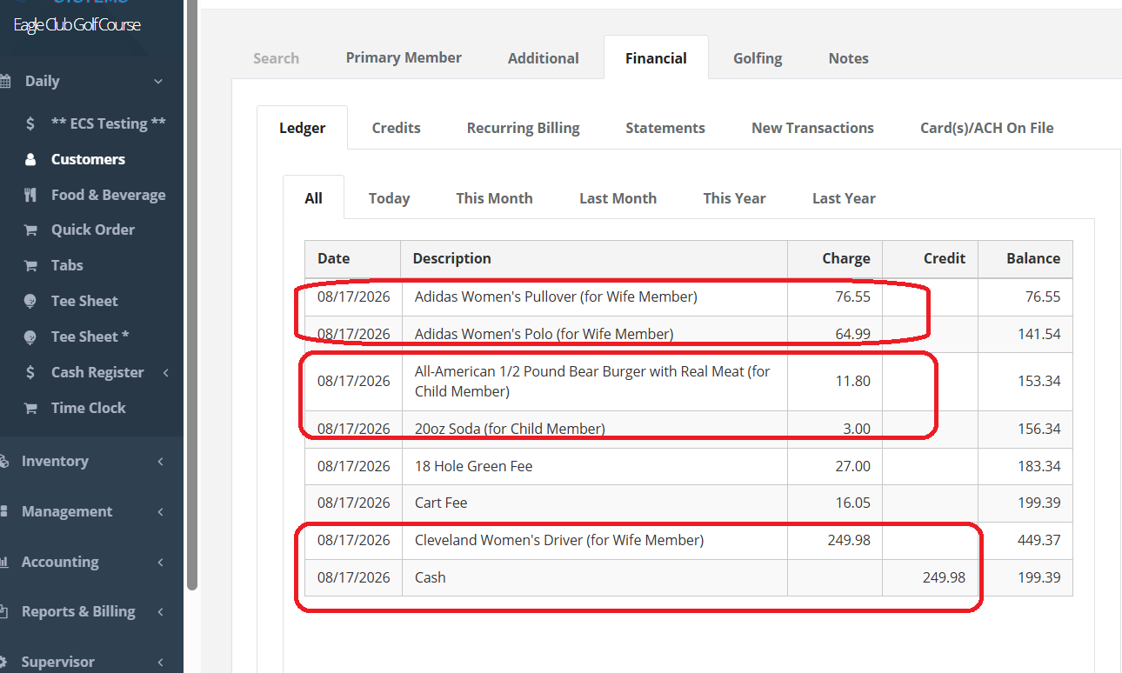The height and width of the screenshot is (673, 1122).
Task: Collapse the Daily menu chevron
Action: (158, 82)
